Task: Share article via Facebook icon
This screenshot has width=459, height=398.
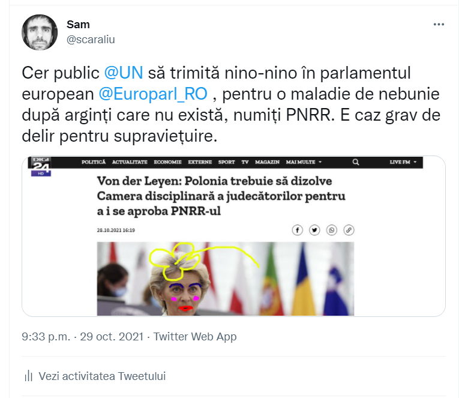Action: pyautogui.click(x=297, y=230)
